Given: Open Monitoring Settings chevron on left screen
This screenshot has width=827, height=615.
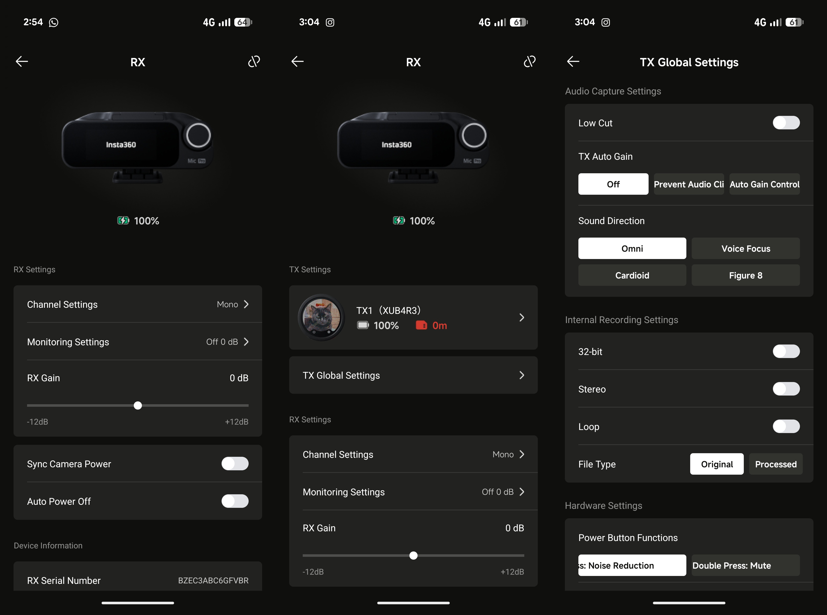Looking at the screenshot, I should click(x=246, y=342).
